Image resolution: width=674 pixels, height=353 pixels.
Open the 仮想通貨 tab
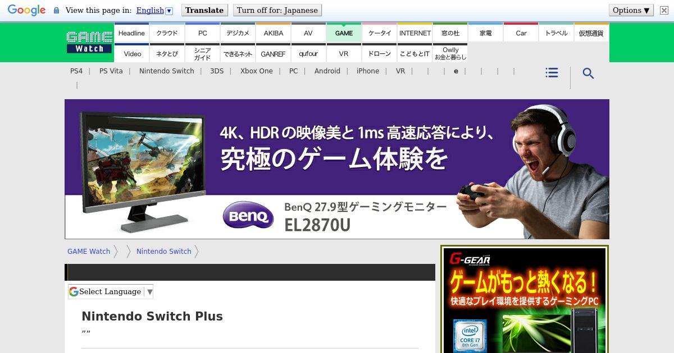tap(591, 32)
